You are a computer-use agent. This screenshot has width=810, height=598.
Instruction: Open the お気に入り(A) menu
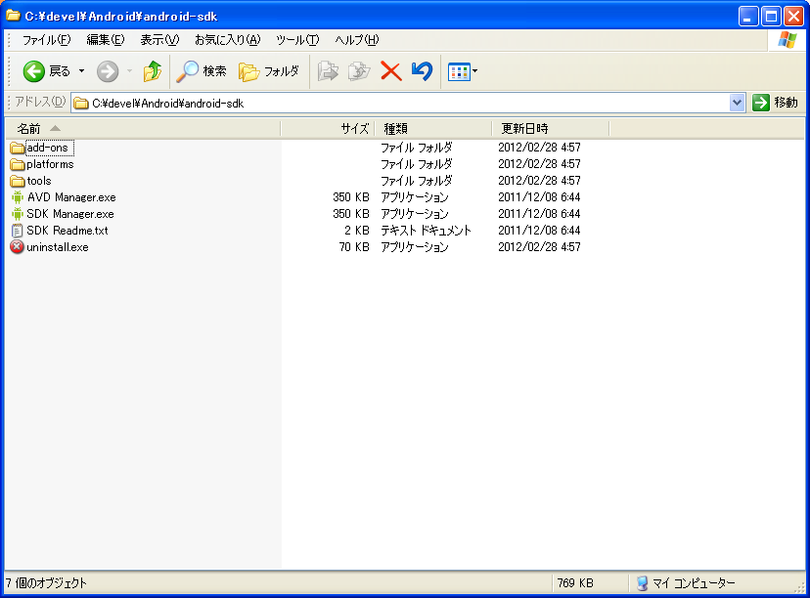tap(227, 40)
